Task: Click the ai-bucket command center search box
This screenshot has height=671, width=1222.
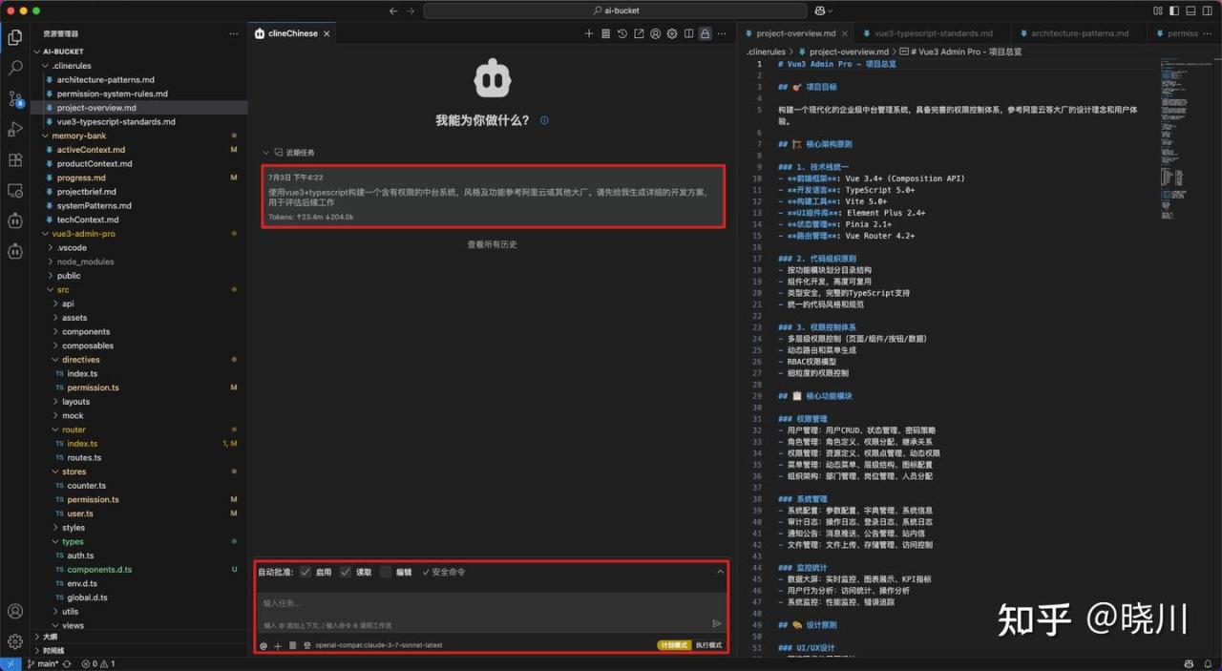Action: (x=616, y=10)
